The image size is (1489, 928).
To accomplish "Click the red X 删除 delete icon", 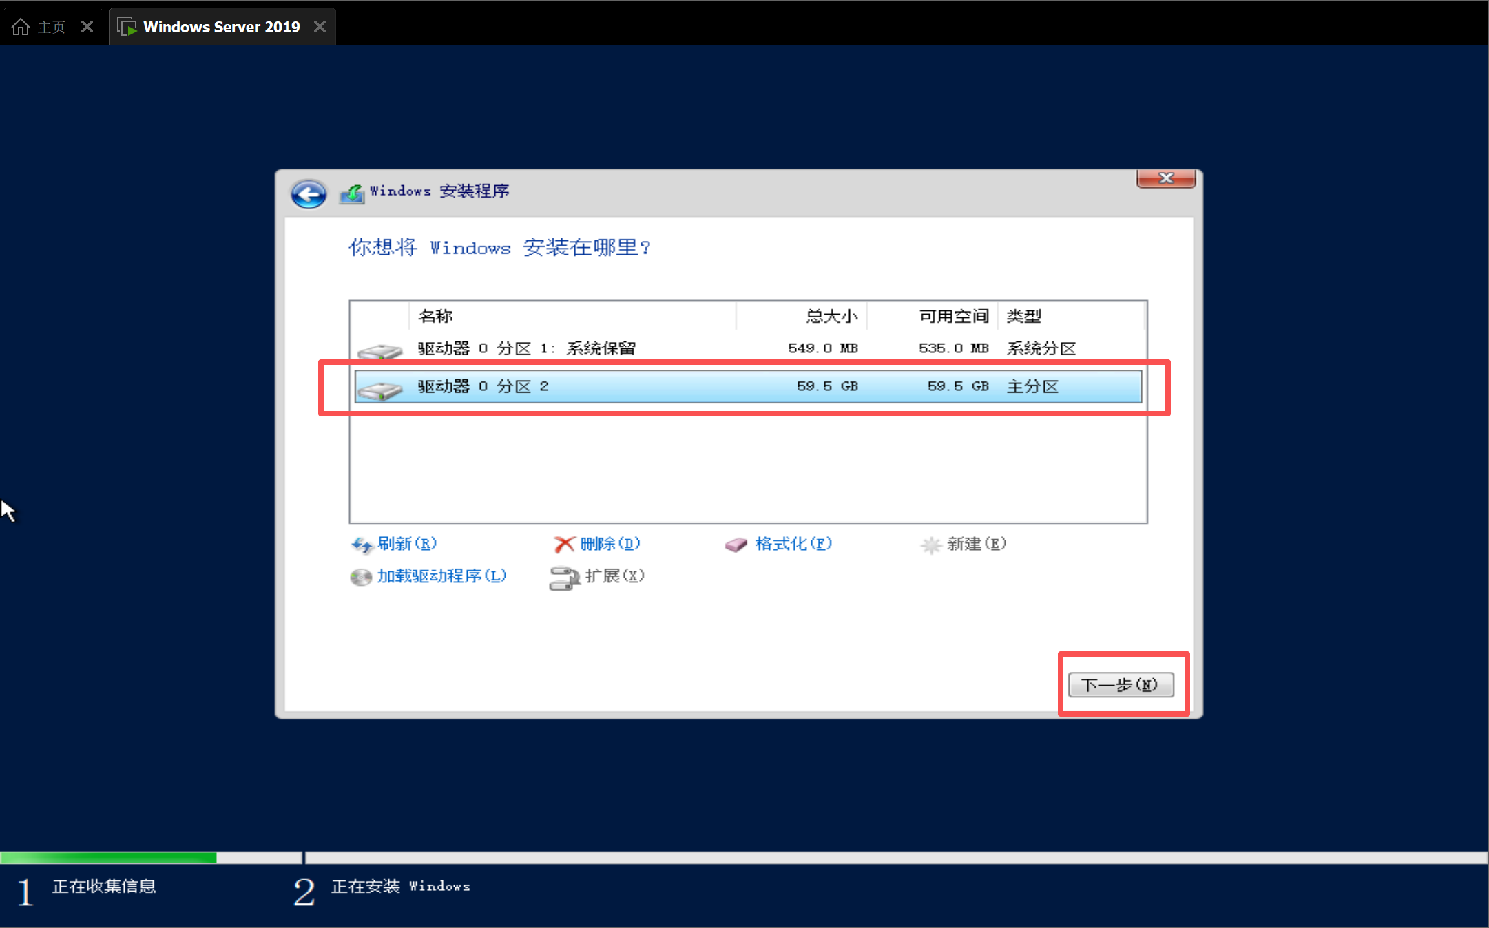I will (564, 545).
